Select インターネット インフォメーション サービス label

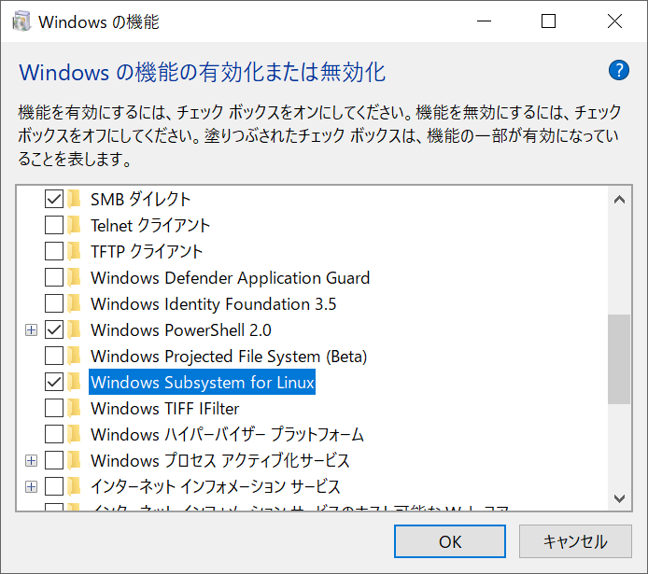[x=216, y=486]
